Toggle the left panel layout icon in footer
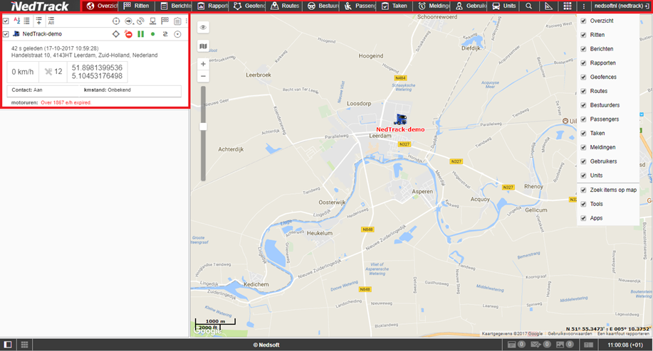 [x=8, y=345]
